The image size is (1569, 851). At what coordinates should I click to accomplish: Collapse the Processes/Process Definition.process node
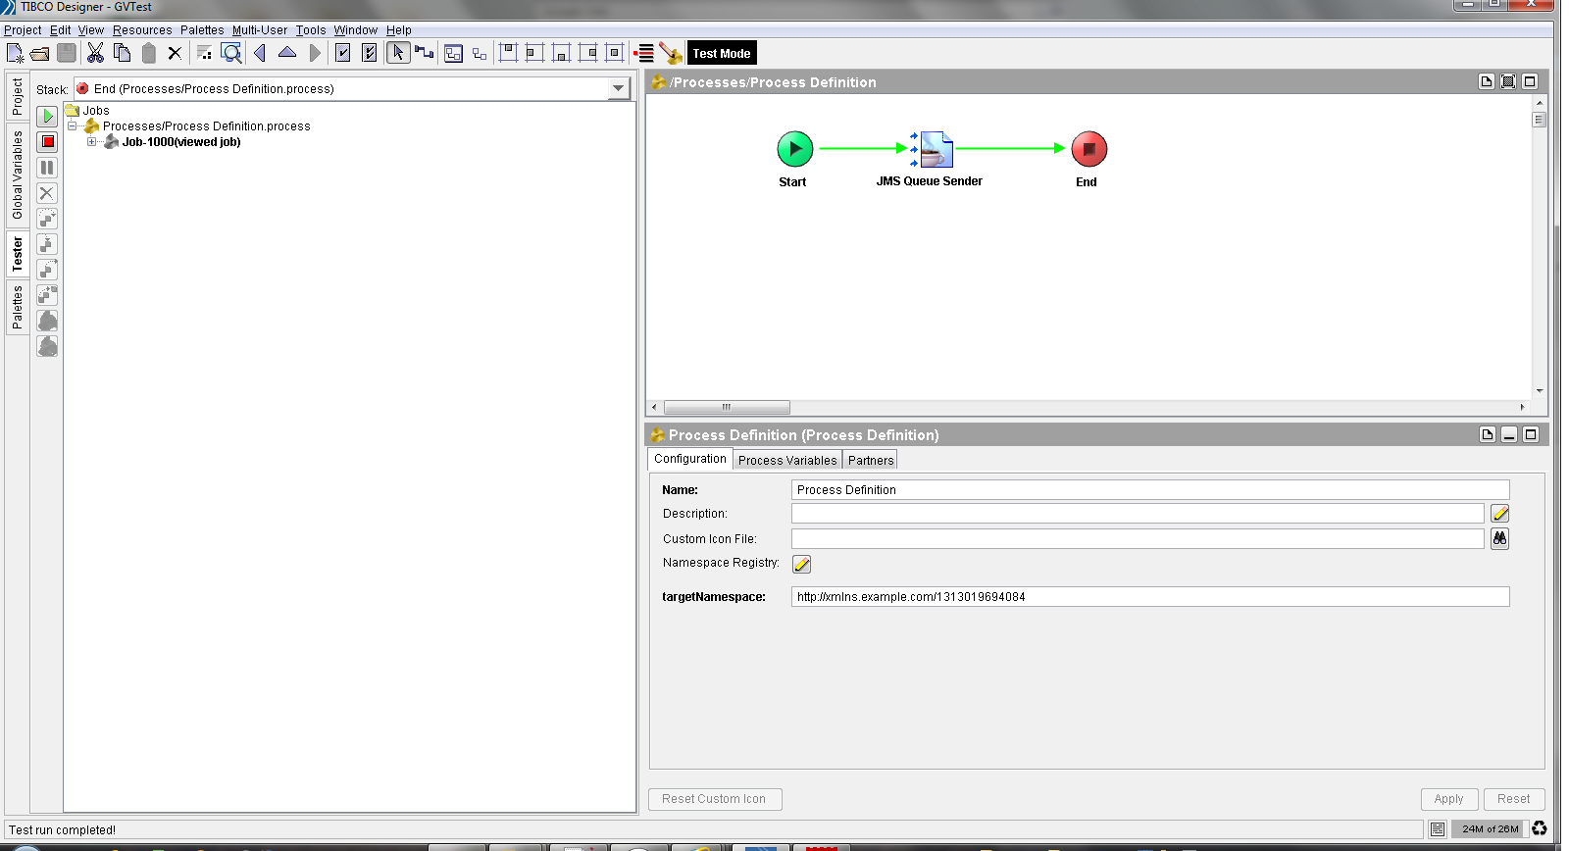point(73,126)
